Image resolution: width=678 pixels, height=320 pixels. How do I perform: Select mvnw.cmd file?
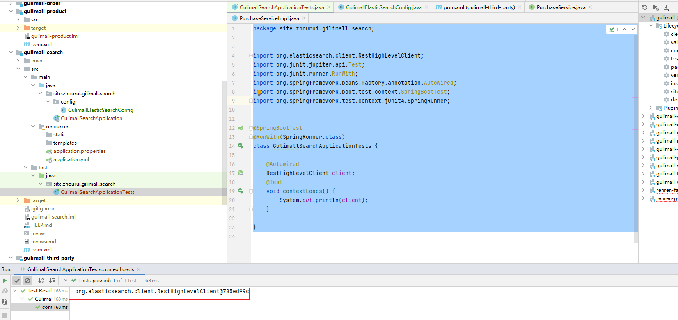pyautogui.click(x=44, y=241)
